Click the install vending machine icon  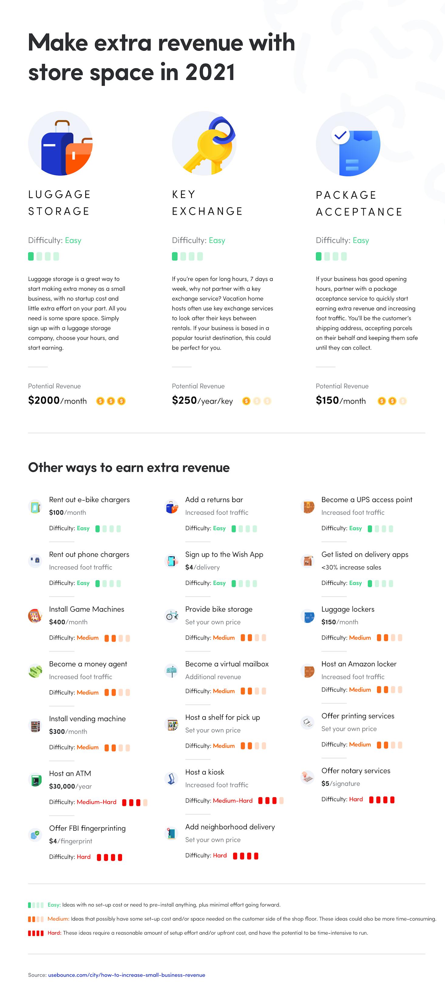click(x=35, y=725)
